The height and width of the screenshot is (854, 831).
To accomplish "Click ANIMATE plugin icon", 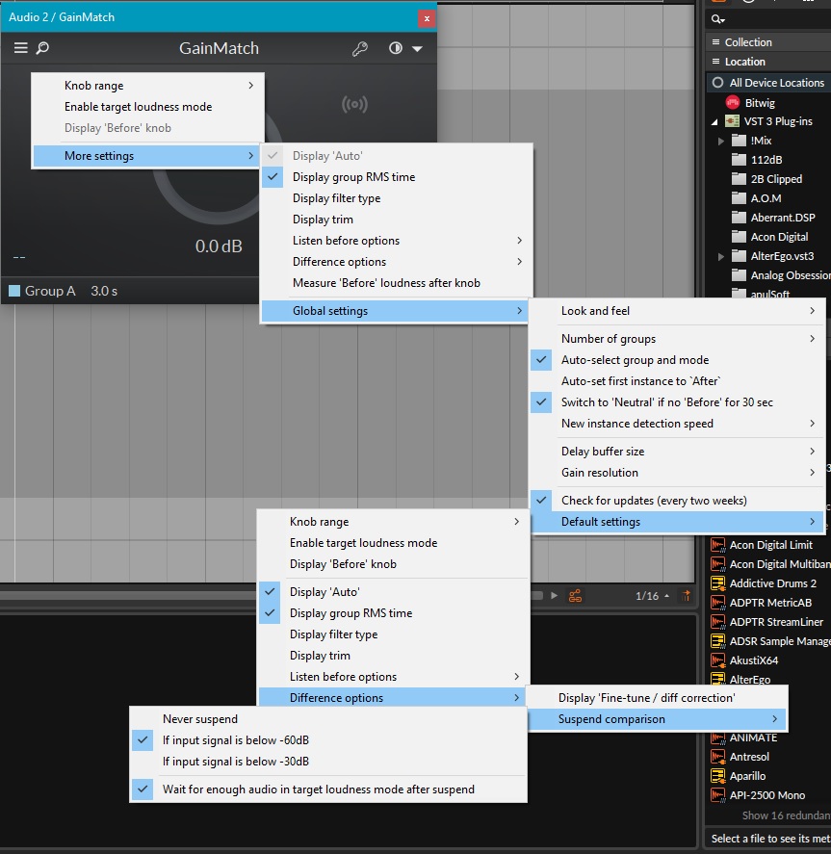I will pyautogui.click(x=717, y=738).
